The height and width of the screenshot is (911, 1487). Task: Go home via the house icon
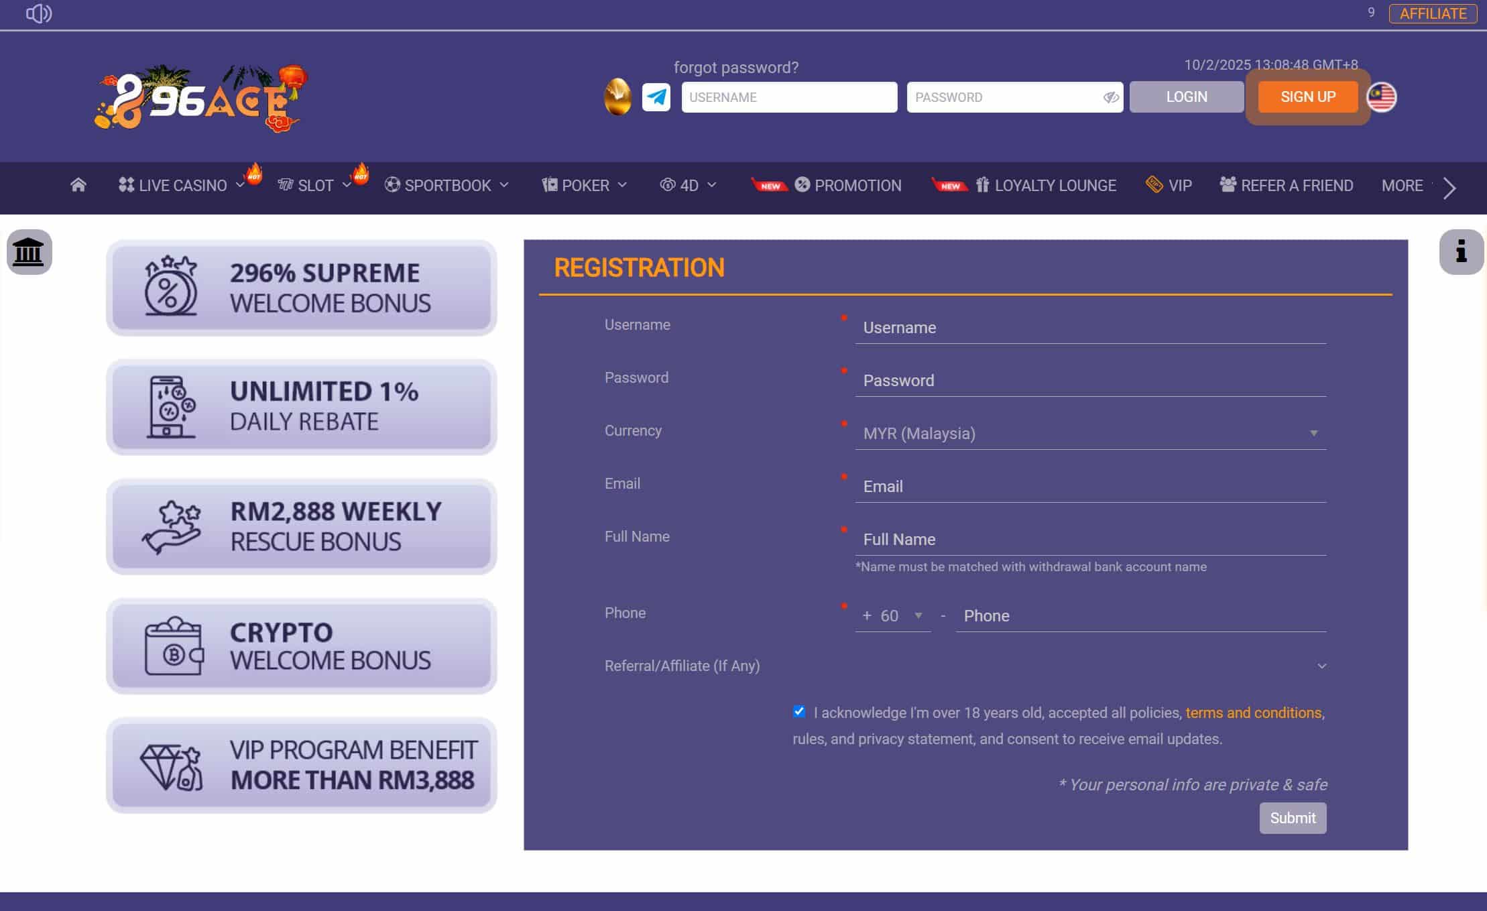pos(78,185)
